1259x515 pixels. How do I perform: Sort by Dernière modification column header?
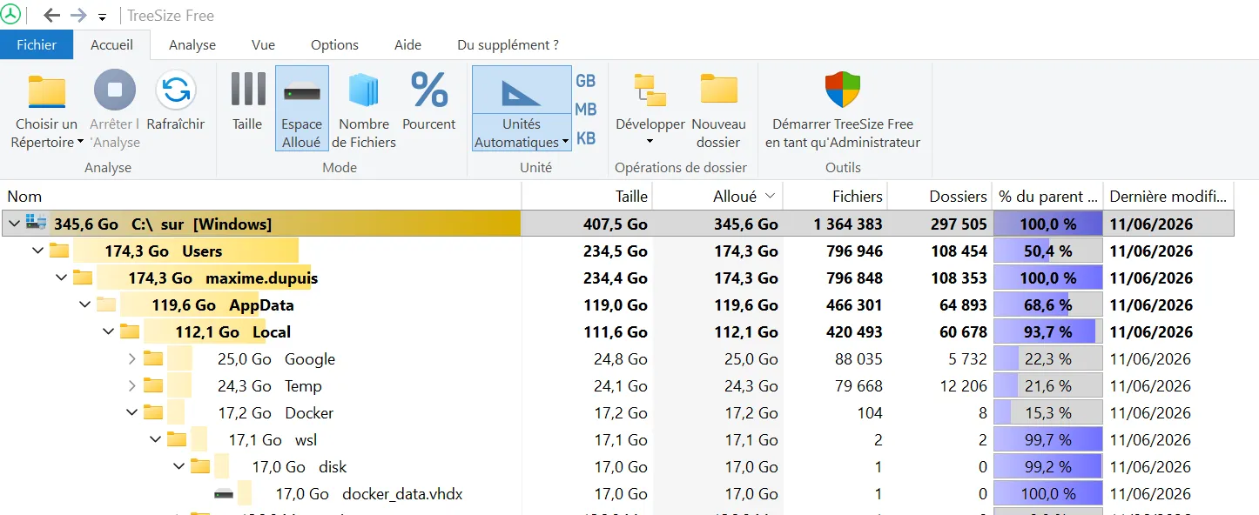point(1170,197)
